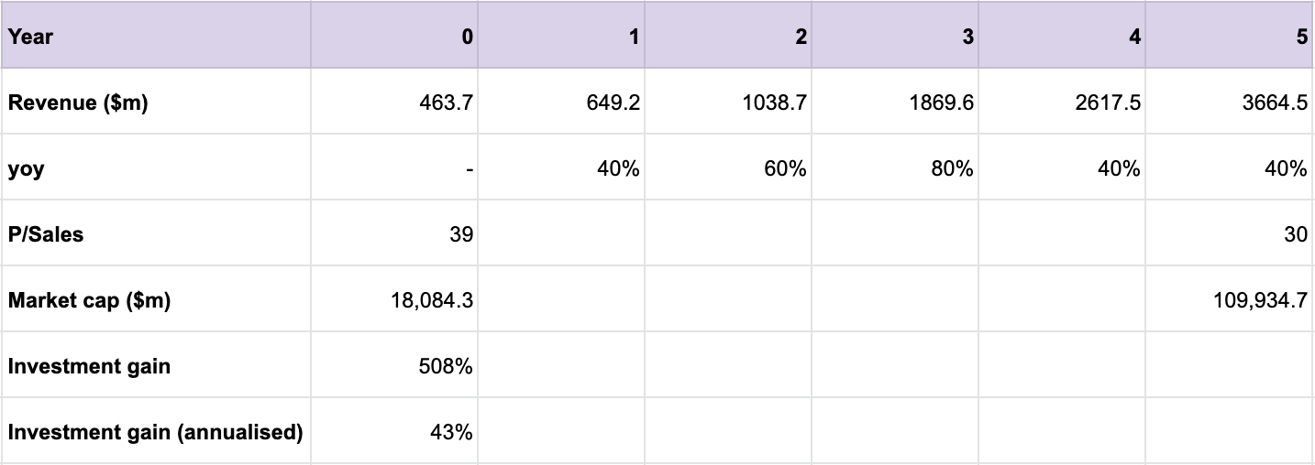Viewport: 1315px width, 465px height.
Task: Select the Market cap ($m) label cell
Action: click(156, 300)
